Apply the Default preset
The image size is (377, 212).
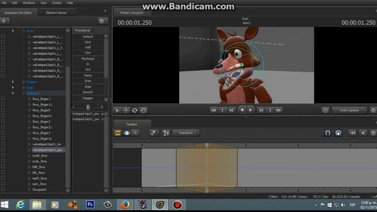click(x=88, y=37)
